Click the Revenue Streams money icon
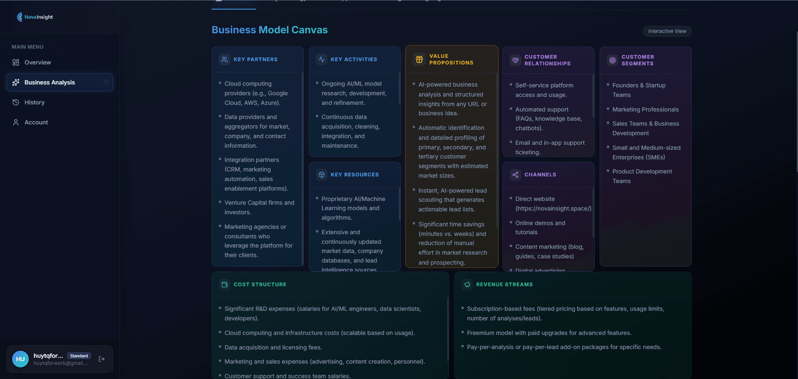Viewport: 798px width, 379px height. tap(467, 284)
